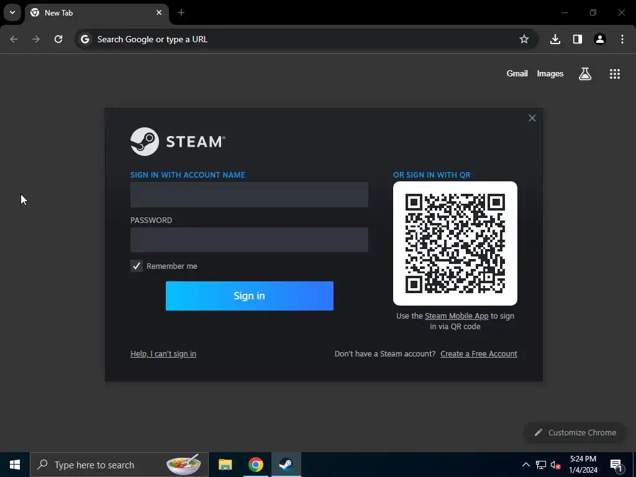Bookmark this tab with the star icon
This screenshot has width=636, height=477.
point(524,39)
